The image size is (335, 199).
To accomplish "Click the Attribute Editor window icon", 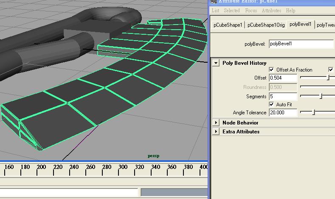I will click(214, 1).
